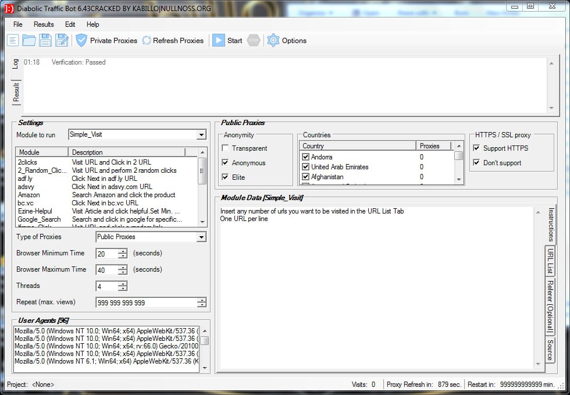Open the Type of Proxies dropdown

coord(201,237)
